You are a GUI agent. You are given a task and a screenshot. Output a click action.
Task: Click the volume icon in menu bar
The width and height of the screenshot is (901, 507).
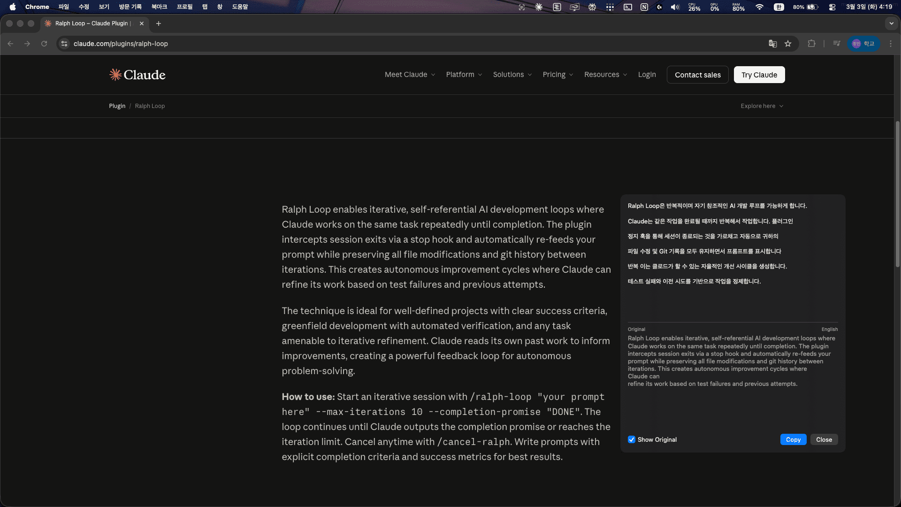[675, 7]
